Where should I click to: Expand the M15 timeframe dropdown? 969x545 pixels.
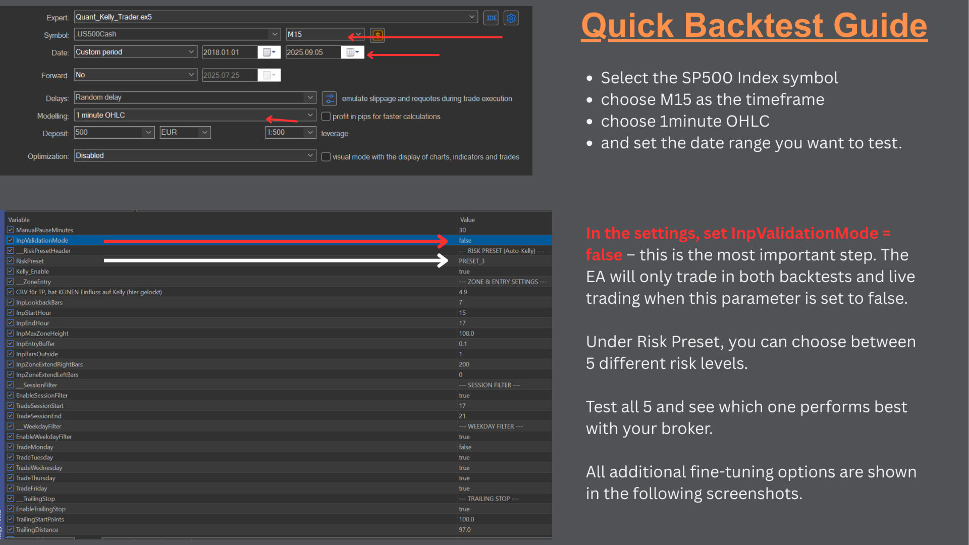[x=358, y=34]
